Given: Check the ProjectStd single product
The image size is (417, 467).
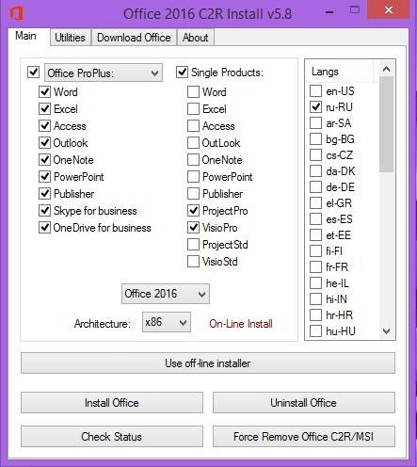Looking at the screenshot, I should pos(193,244).
